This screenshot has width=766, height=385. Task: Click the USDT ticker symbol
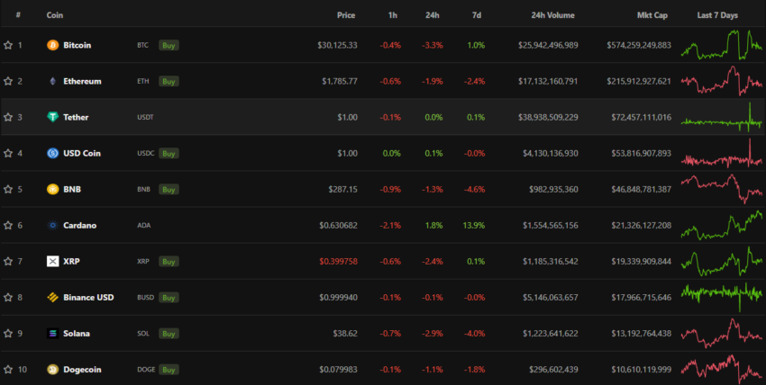click(x=145, y=118)
